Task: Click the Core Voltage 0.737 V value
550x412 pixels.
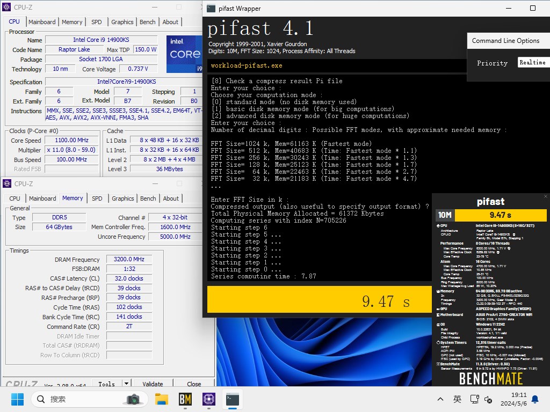Action: point(137,69)
